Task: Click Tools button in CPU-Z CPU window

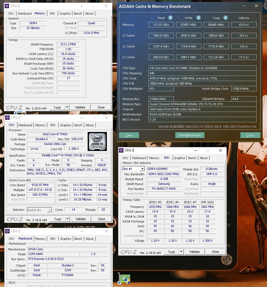Action: [58, 219]
